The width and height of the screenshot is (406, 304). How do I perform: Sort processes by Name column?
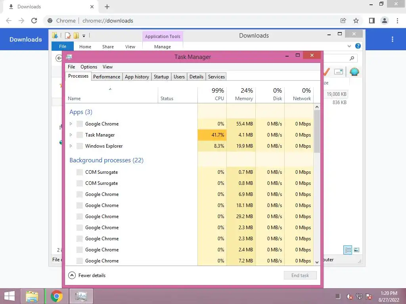coord(111,94)
